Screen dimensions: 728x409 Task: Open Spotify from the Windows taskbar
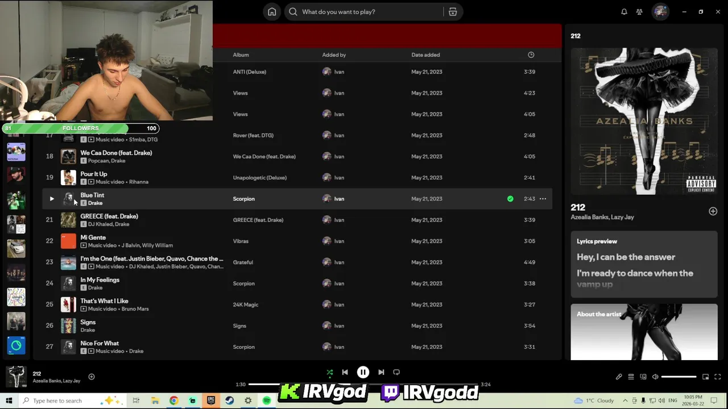coord(267,400)
